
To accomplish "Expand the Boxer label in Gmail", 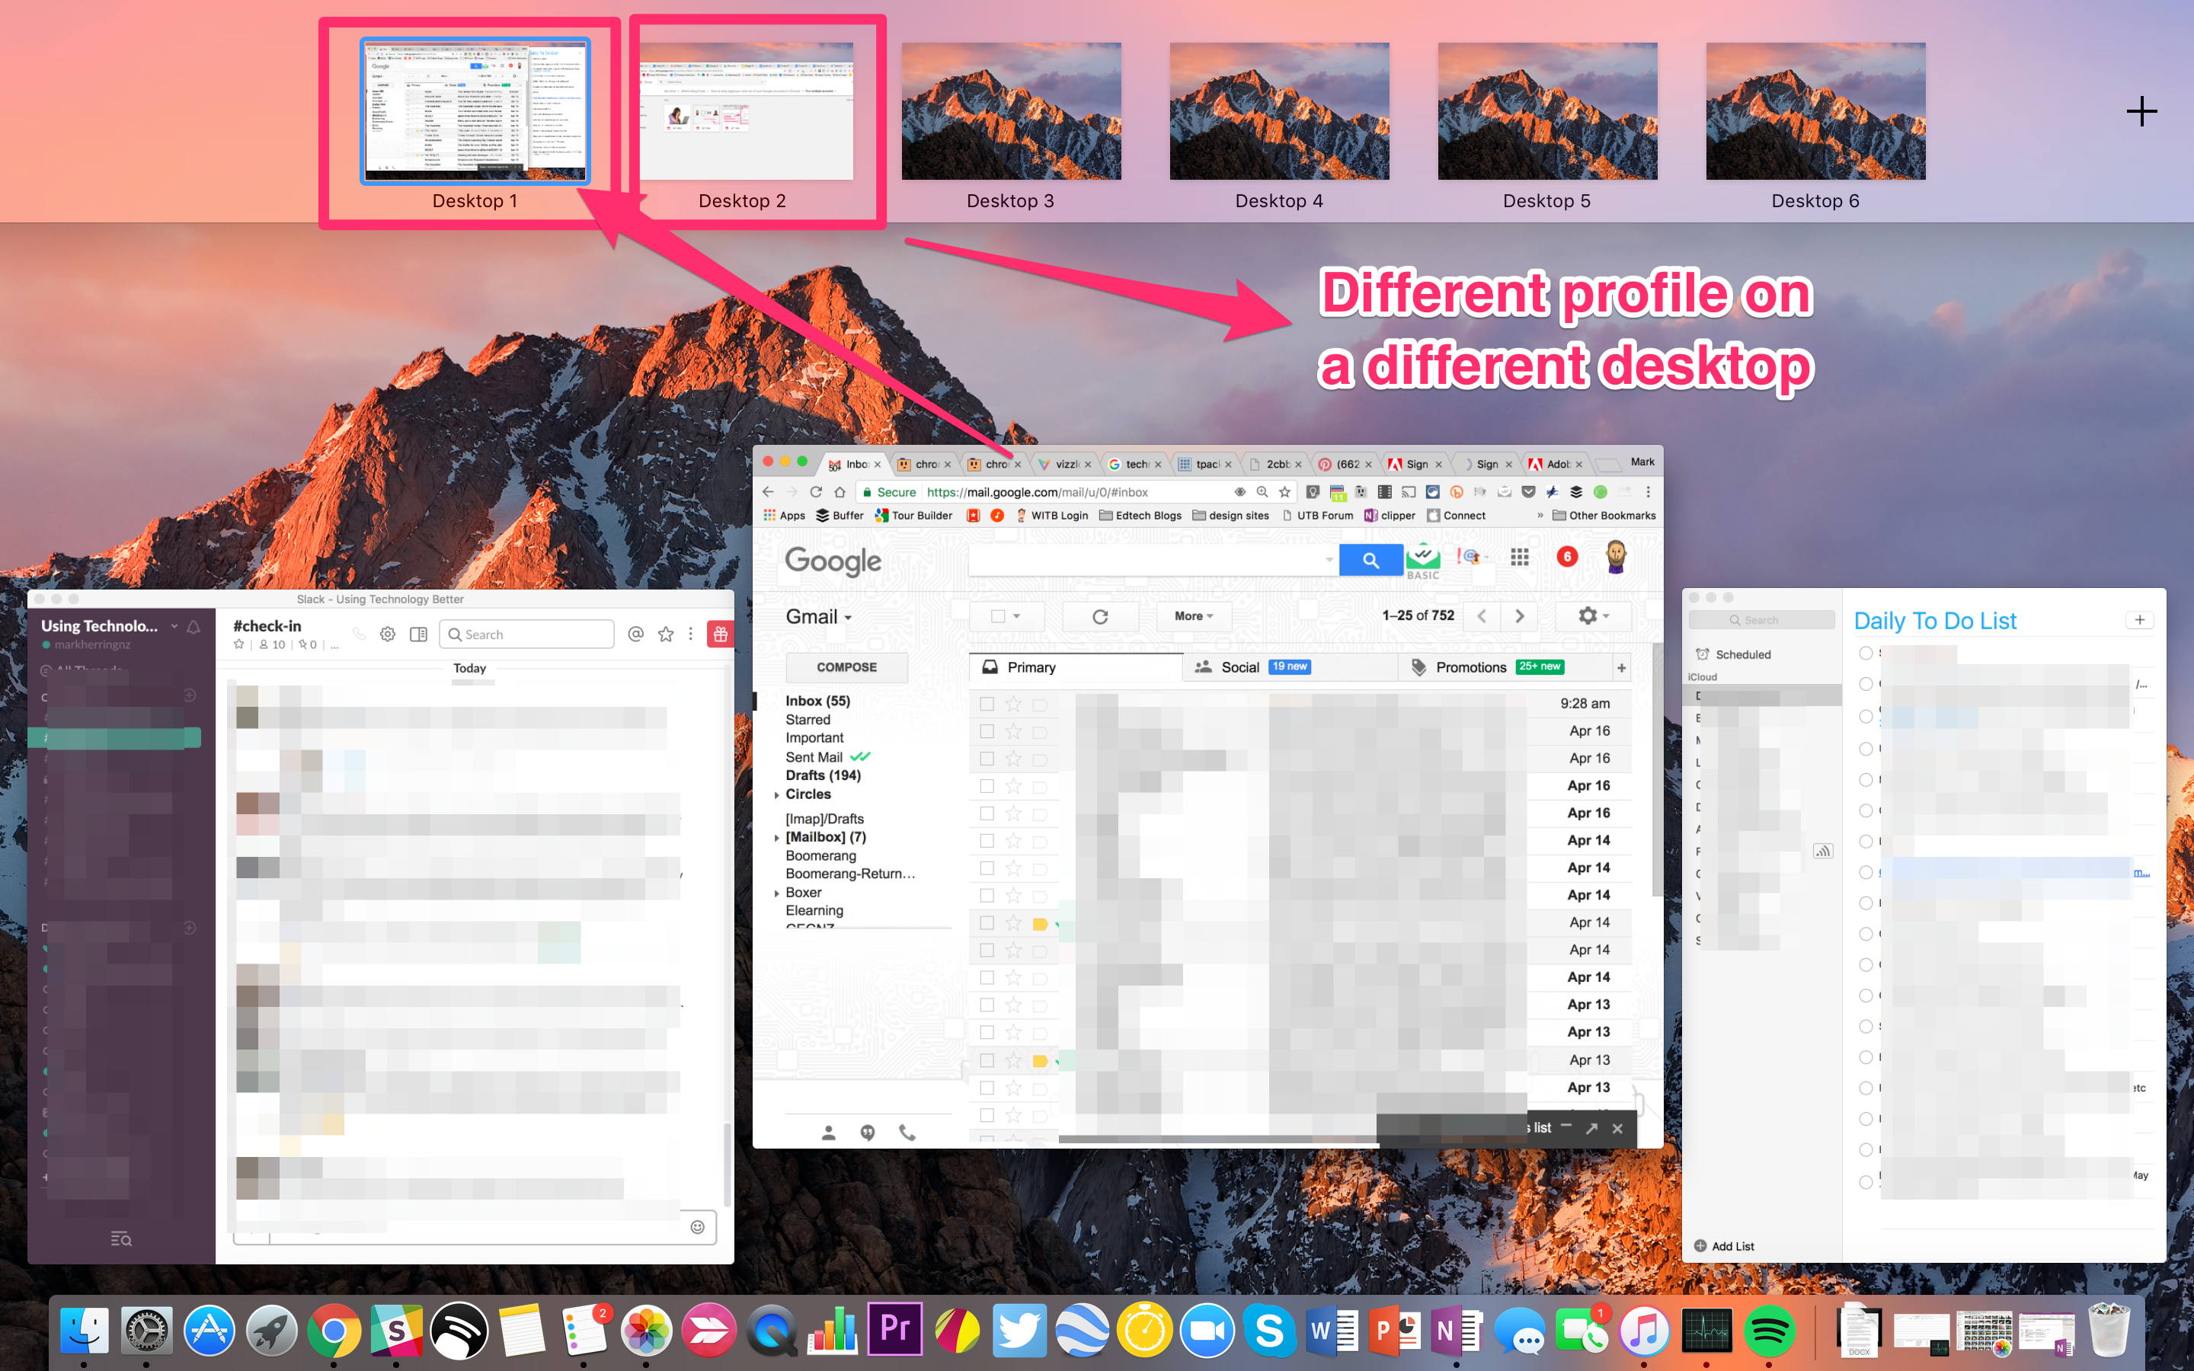I will tap(777, 893).
